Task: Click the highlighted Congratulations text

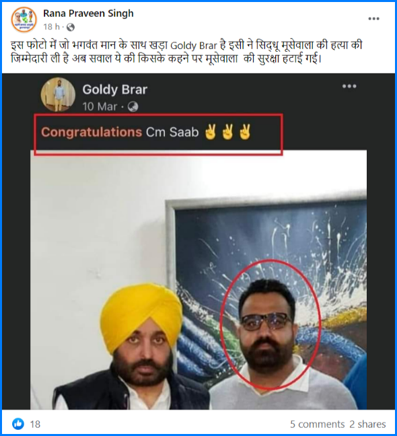Action: (92, 132)
